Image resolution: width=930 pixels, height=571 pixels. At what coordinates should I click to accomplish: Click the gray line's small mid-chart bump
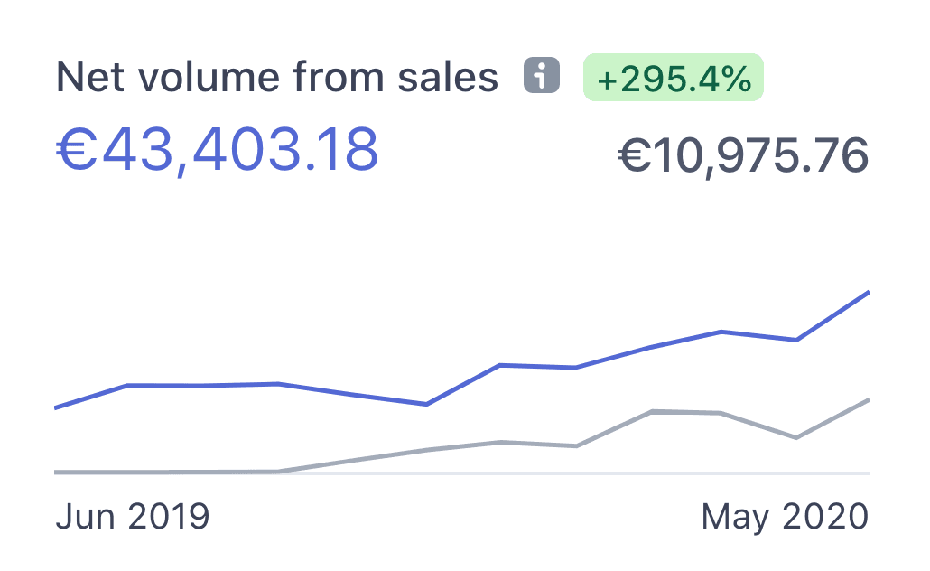click(500, 442)
